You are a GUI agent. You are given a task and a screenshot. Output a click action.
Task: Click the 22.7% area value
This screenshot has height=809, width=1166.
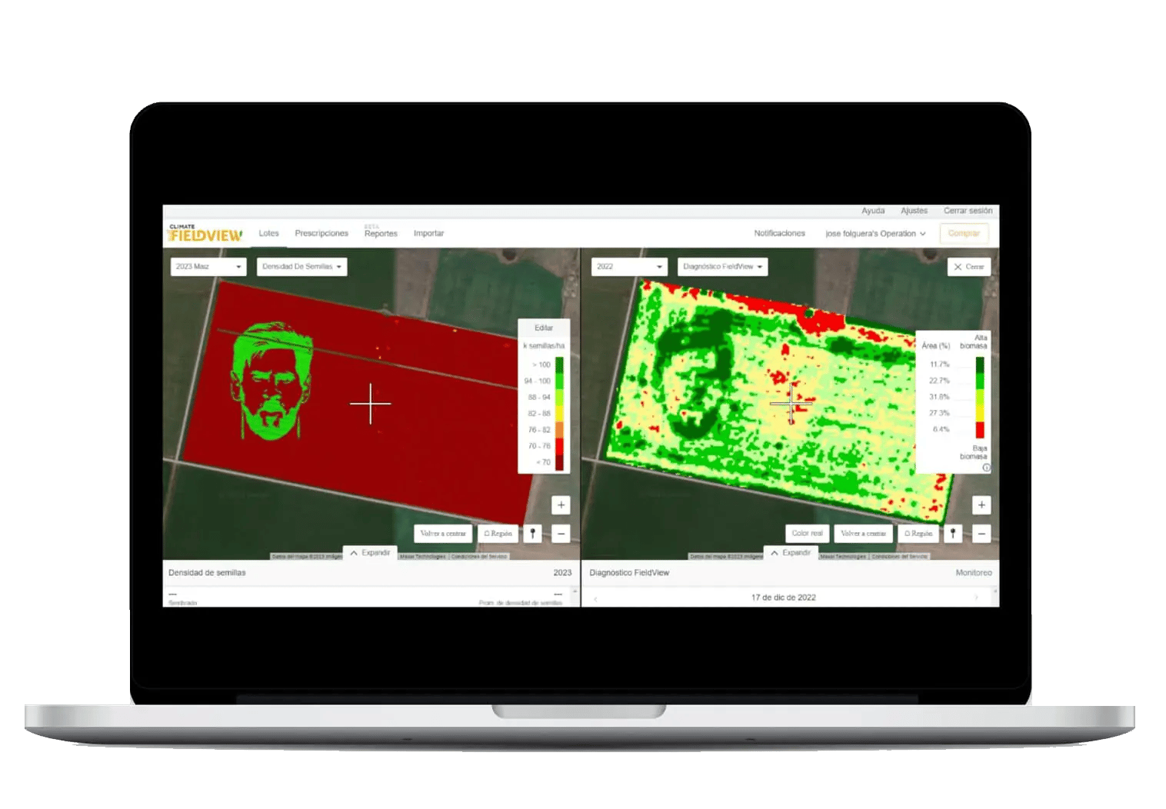click(939, 381)
